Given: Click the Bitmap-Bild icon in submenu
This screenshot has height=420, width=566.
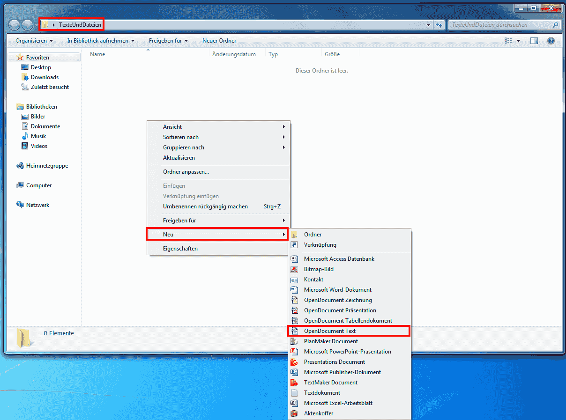Looking at the screenshot, I should [294, 269].
